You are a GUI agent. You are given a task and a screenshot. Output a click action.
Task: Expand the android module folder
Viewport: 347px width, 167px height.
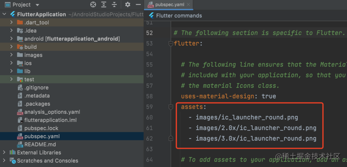11,39
